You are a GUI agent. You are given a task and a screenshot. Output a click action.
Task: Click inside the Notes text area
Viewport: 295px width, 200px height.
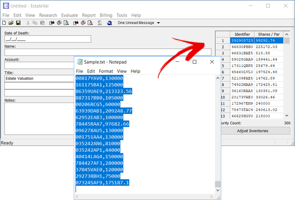39,119
